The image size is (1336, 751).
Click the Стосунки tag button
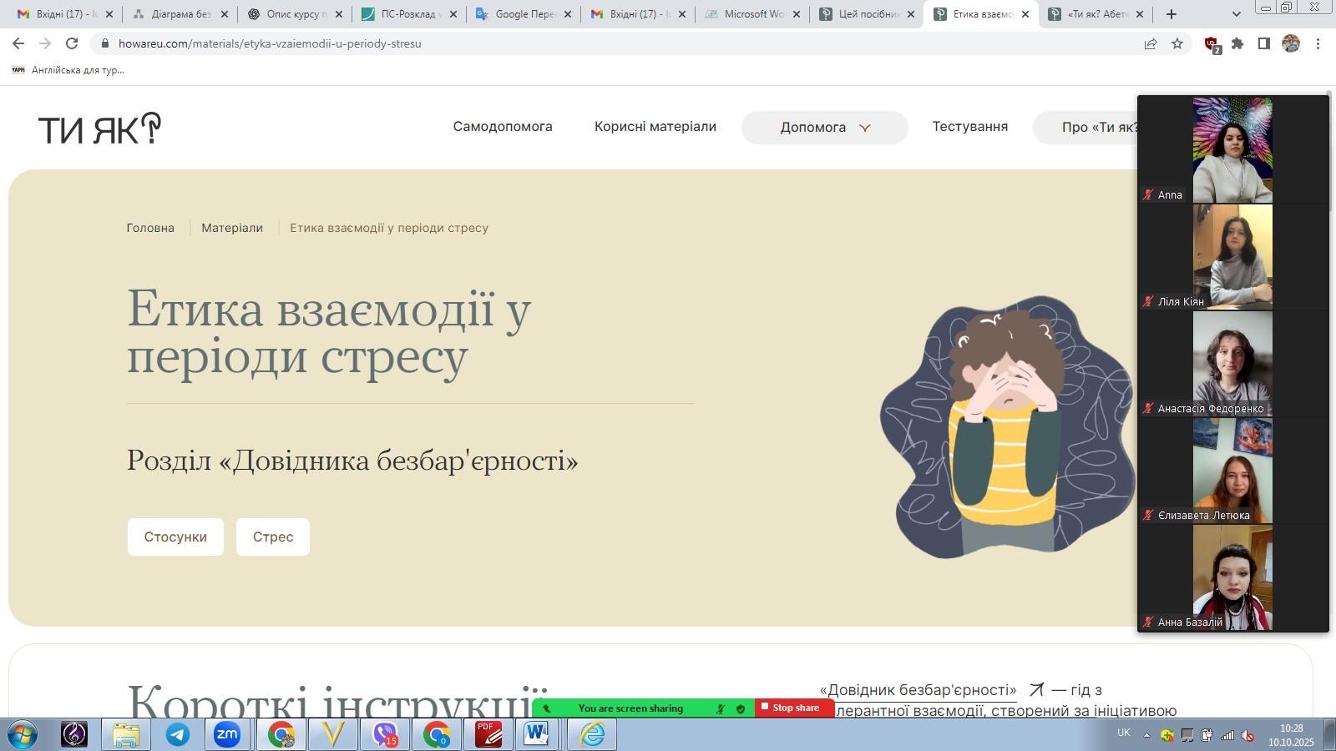click(175, 537)
